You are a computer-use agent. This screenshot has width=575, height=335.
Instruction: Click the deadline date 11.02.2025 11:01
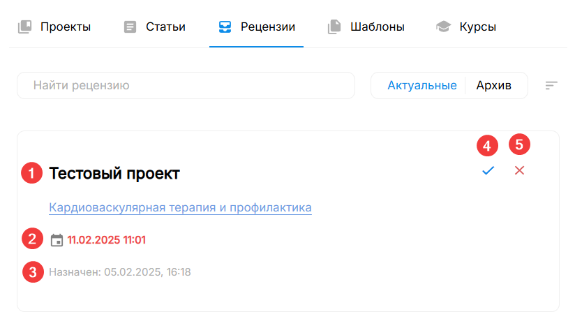tap(106, 240)
